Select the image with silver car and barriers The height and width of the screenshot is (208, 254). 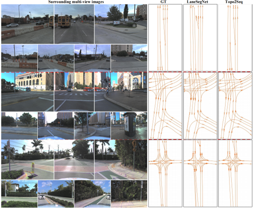(28, 24)
